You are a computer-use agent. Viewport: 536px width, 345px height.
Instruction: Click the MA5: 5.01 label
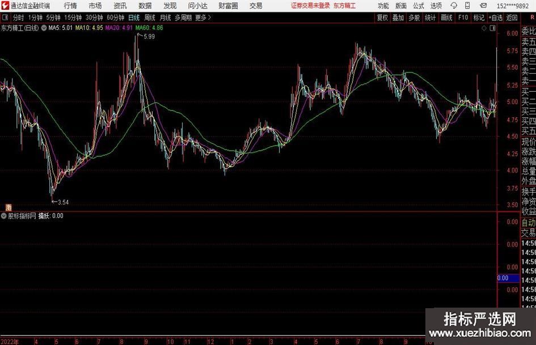click(61, 28)
